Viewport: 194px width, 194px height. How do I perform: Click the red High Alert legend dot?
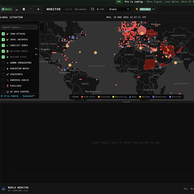pos(82,97)
